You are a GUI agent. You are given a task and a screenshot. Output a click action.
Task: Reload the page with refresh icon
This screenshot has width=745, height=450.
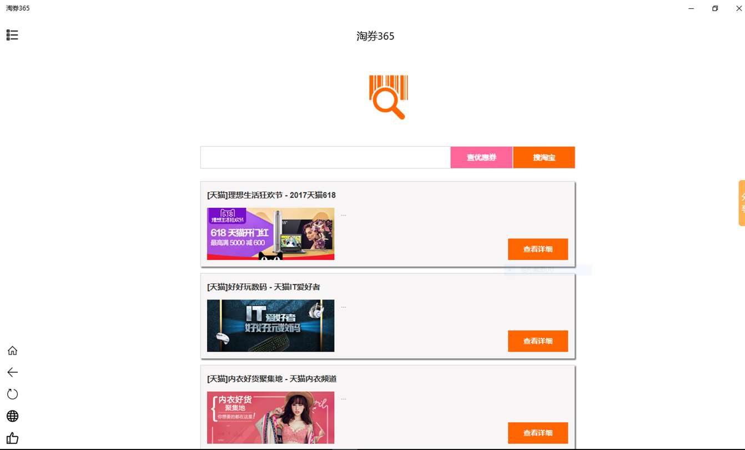coord(12,394)
